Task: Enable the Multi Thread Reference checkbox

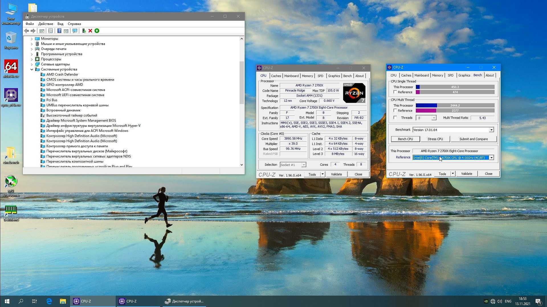Action: (395, 110)
